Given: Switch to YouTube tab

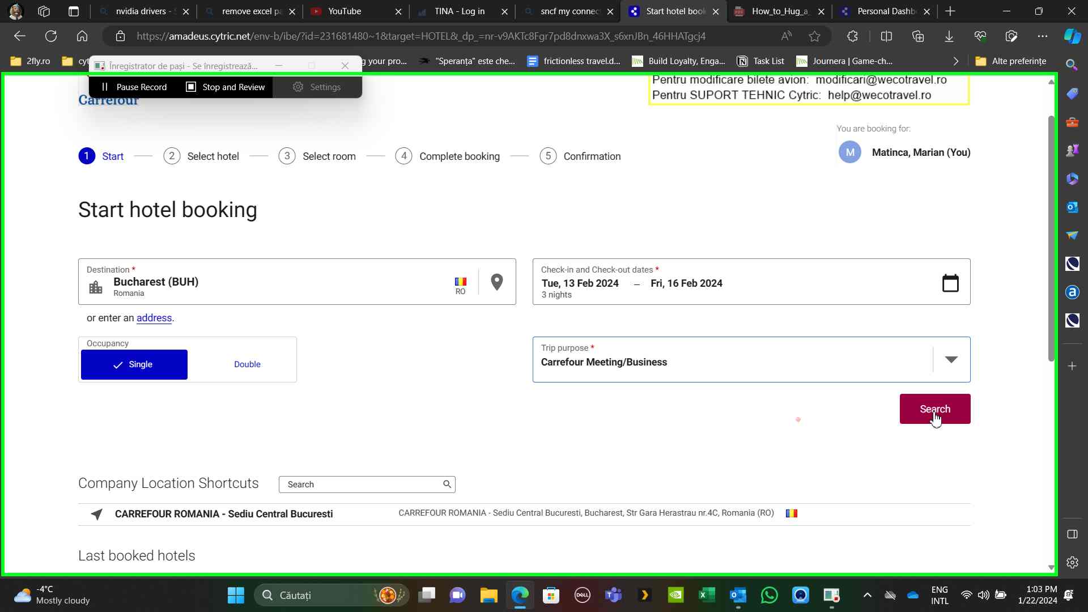Looking at the screenshot, I should 355,11.
